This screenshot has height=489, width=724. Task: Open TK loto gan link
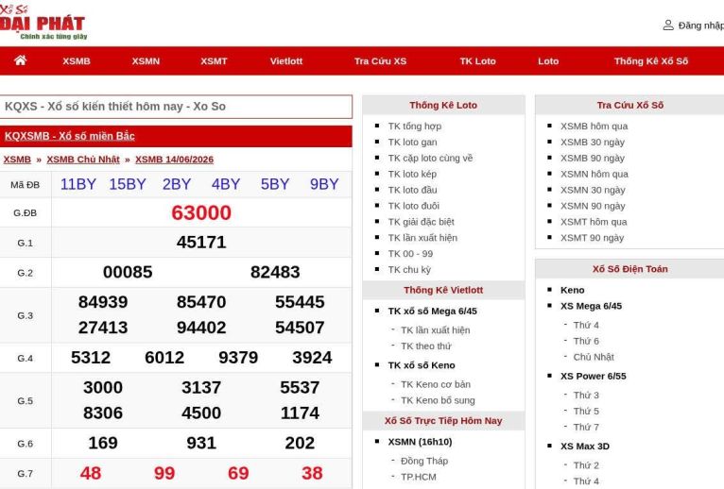(x=412, y=143)
